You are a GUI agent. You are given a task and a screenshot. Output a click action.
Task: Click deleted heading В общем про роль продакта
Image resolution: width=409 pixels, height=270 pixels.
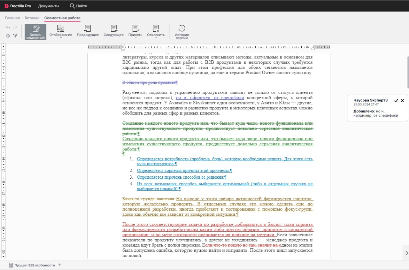[150, 82]
